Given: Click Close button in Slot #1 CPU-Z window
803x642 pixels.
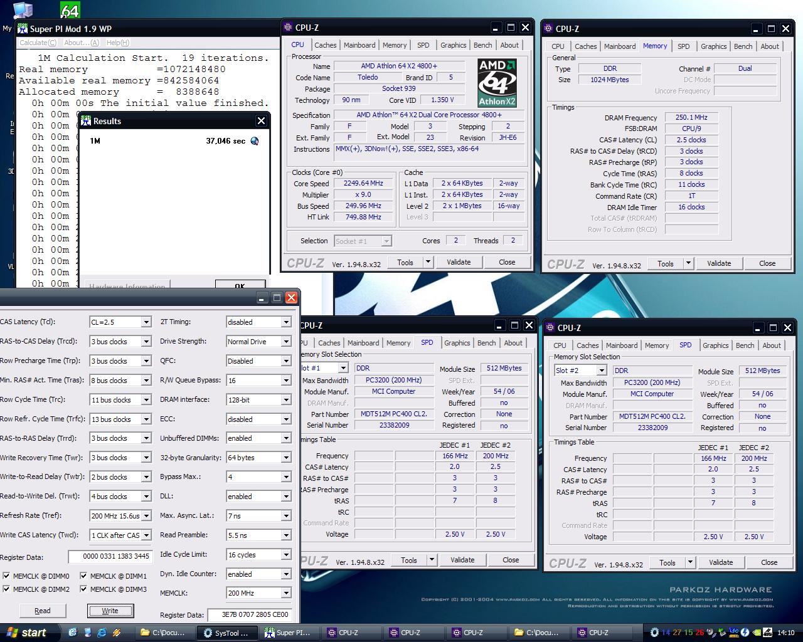Looking at the screenshot, I should coord(511,560).
